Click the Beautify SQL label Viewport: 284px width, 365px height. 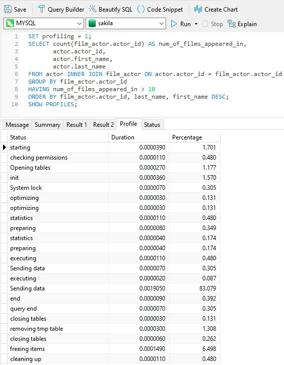pos(115,10)
